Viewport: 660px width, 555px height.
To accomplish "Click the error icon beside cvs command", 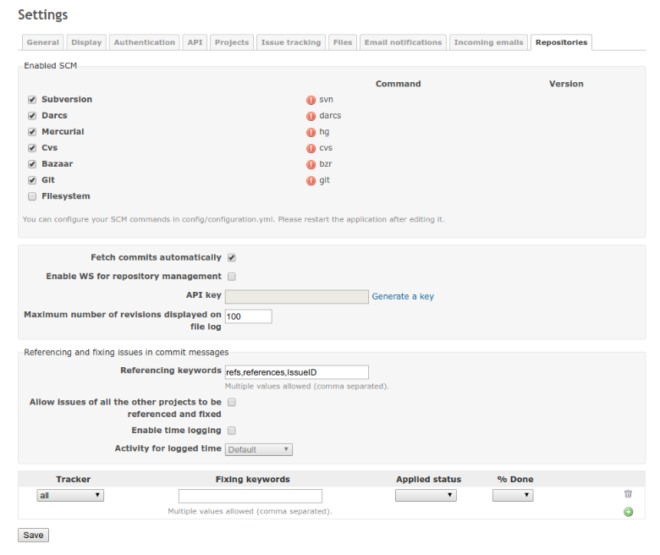I will click(x=311, y=148).
